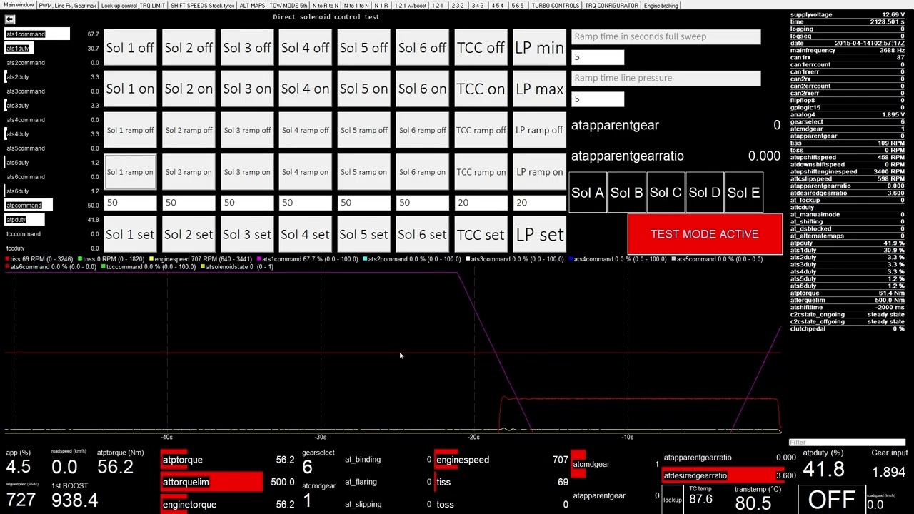Switch the TCC solenoid on
This screenshot has height=514, width=914.
tap(481, 89)
